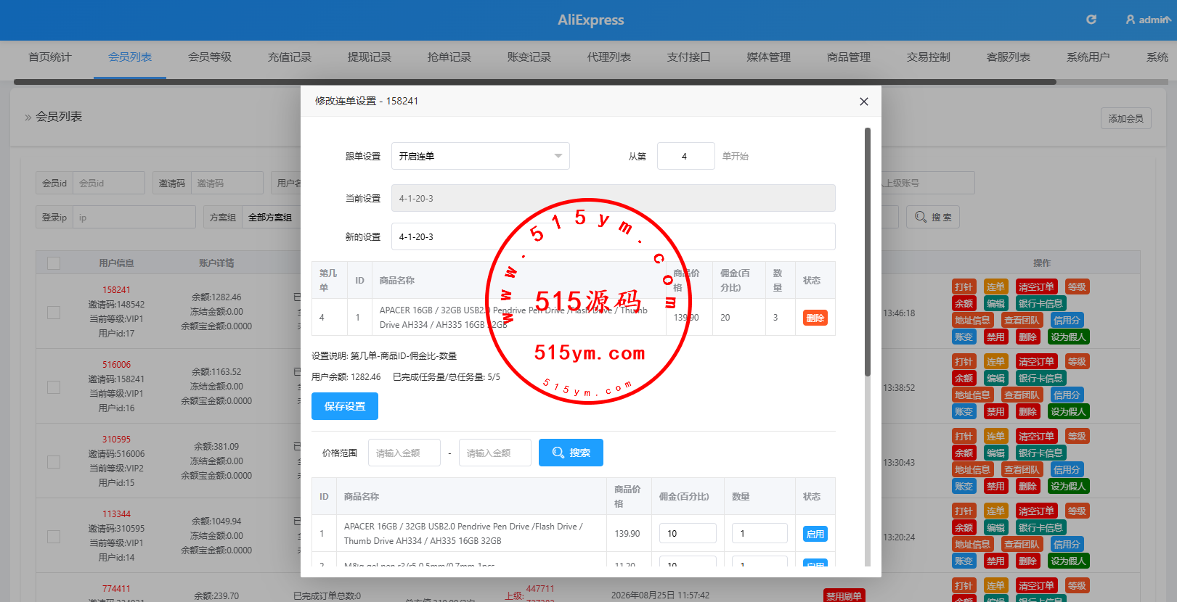Click the maximum price range field
Screen dimensions: 1177x602
pos(495,453)
